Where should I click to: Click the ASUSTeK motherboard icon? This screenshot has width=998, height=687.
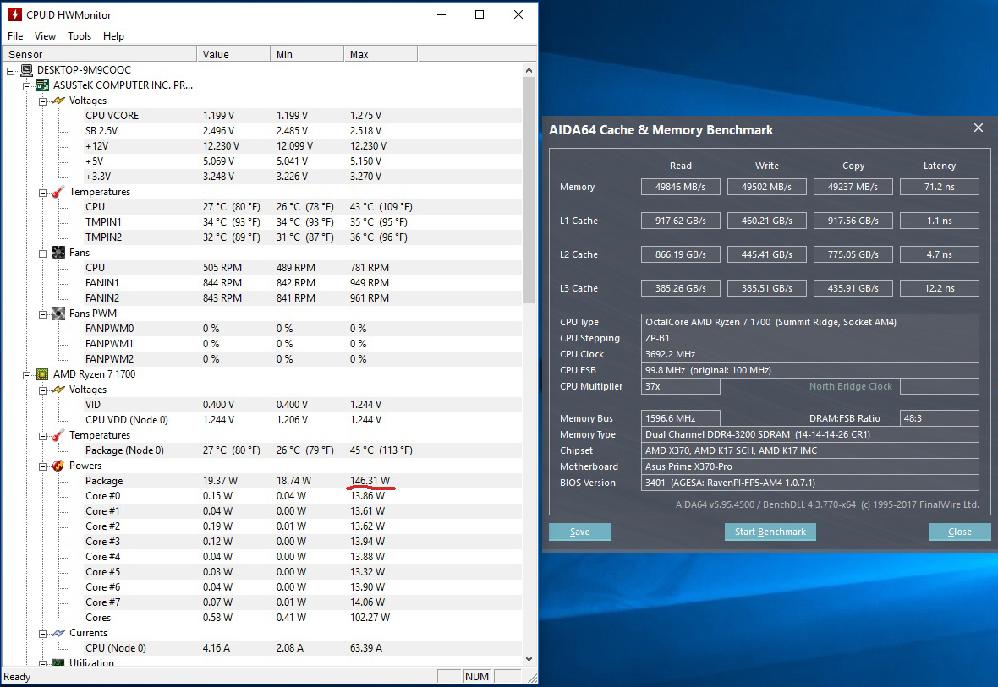[x=42, y=85]
